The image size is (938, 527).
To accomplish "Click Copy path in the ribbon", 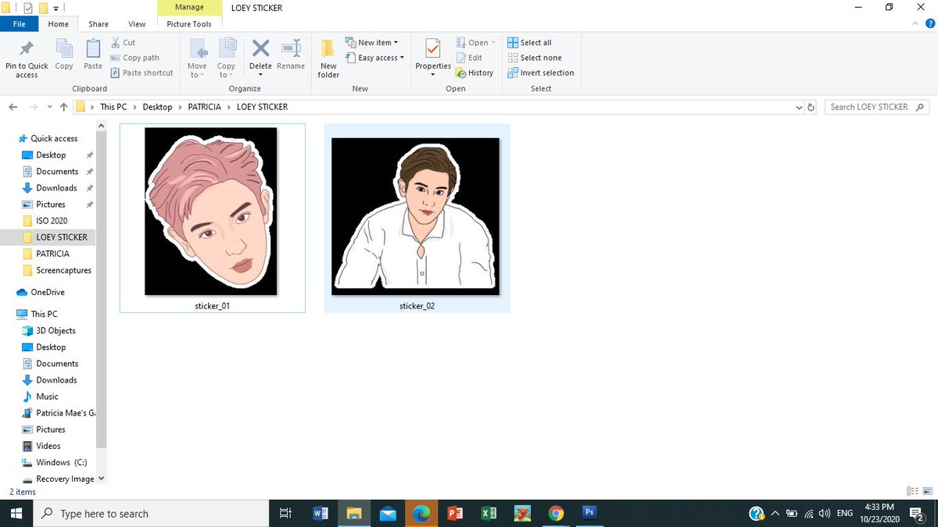I will click(x=134, y=58).
